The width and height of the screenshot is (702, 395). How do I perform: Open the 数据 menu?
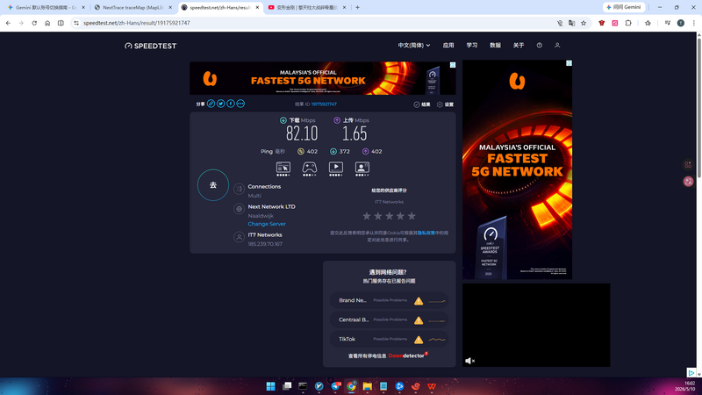pyautogui.click(x=495, y=46)
